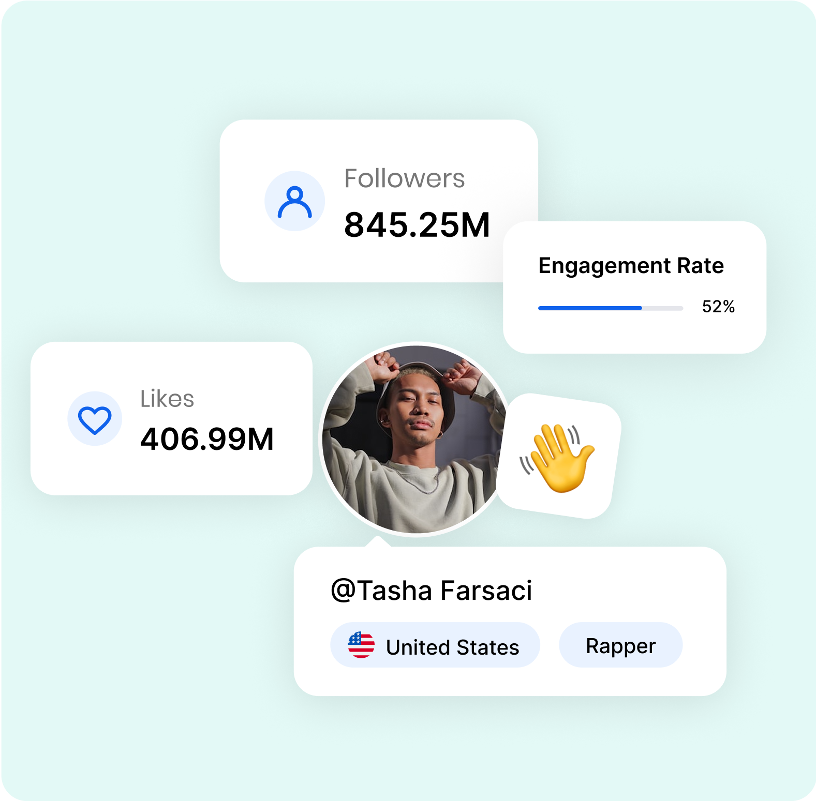Click the name card's pointer notch

[378, 541]
